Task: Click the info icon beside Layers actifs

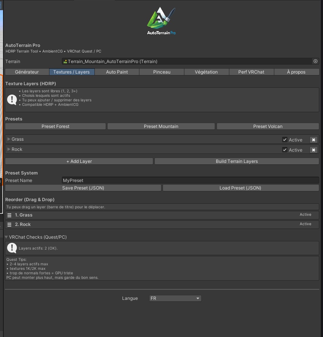Action: [x=12, y=248]
